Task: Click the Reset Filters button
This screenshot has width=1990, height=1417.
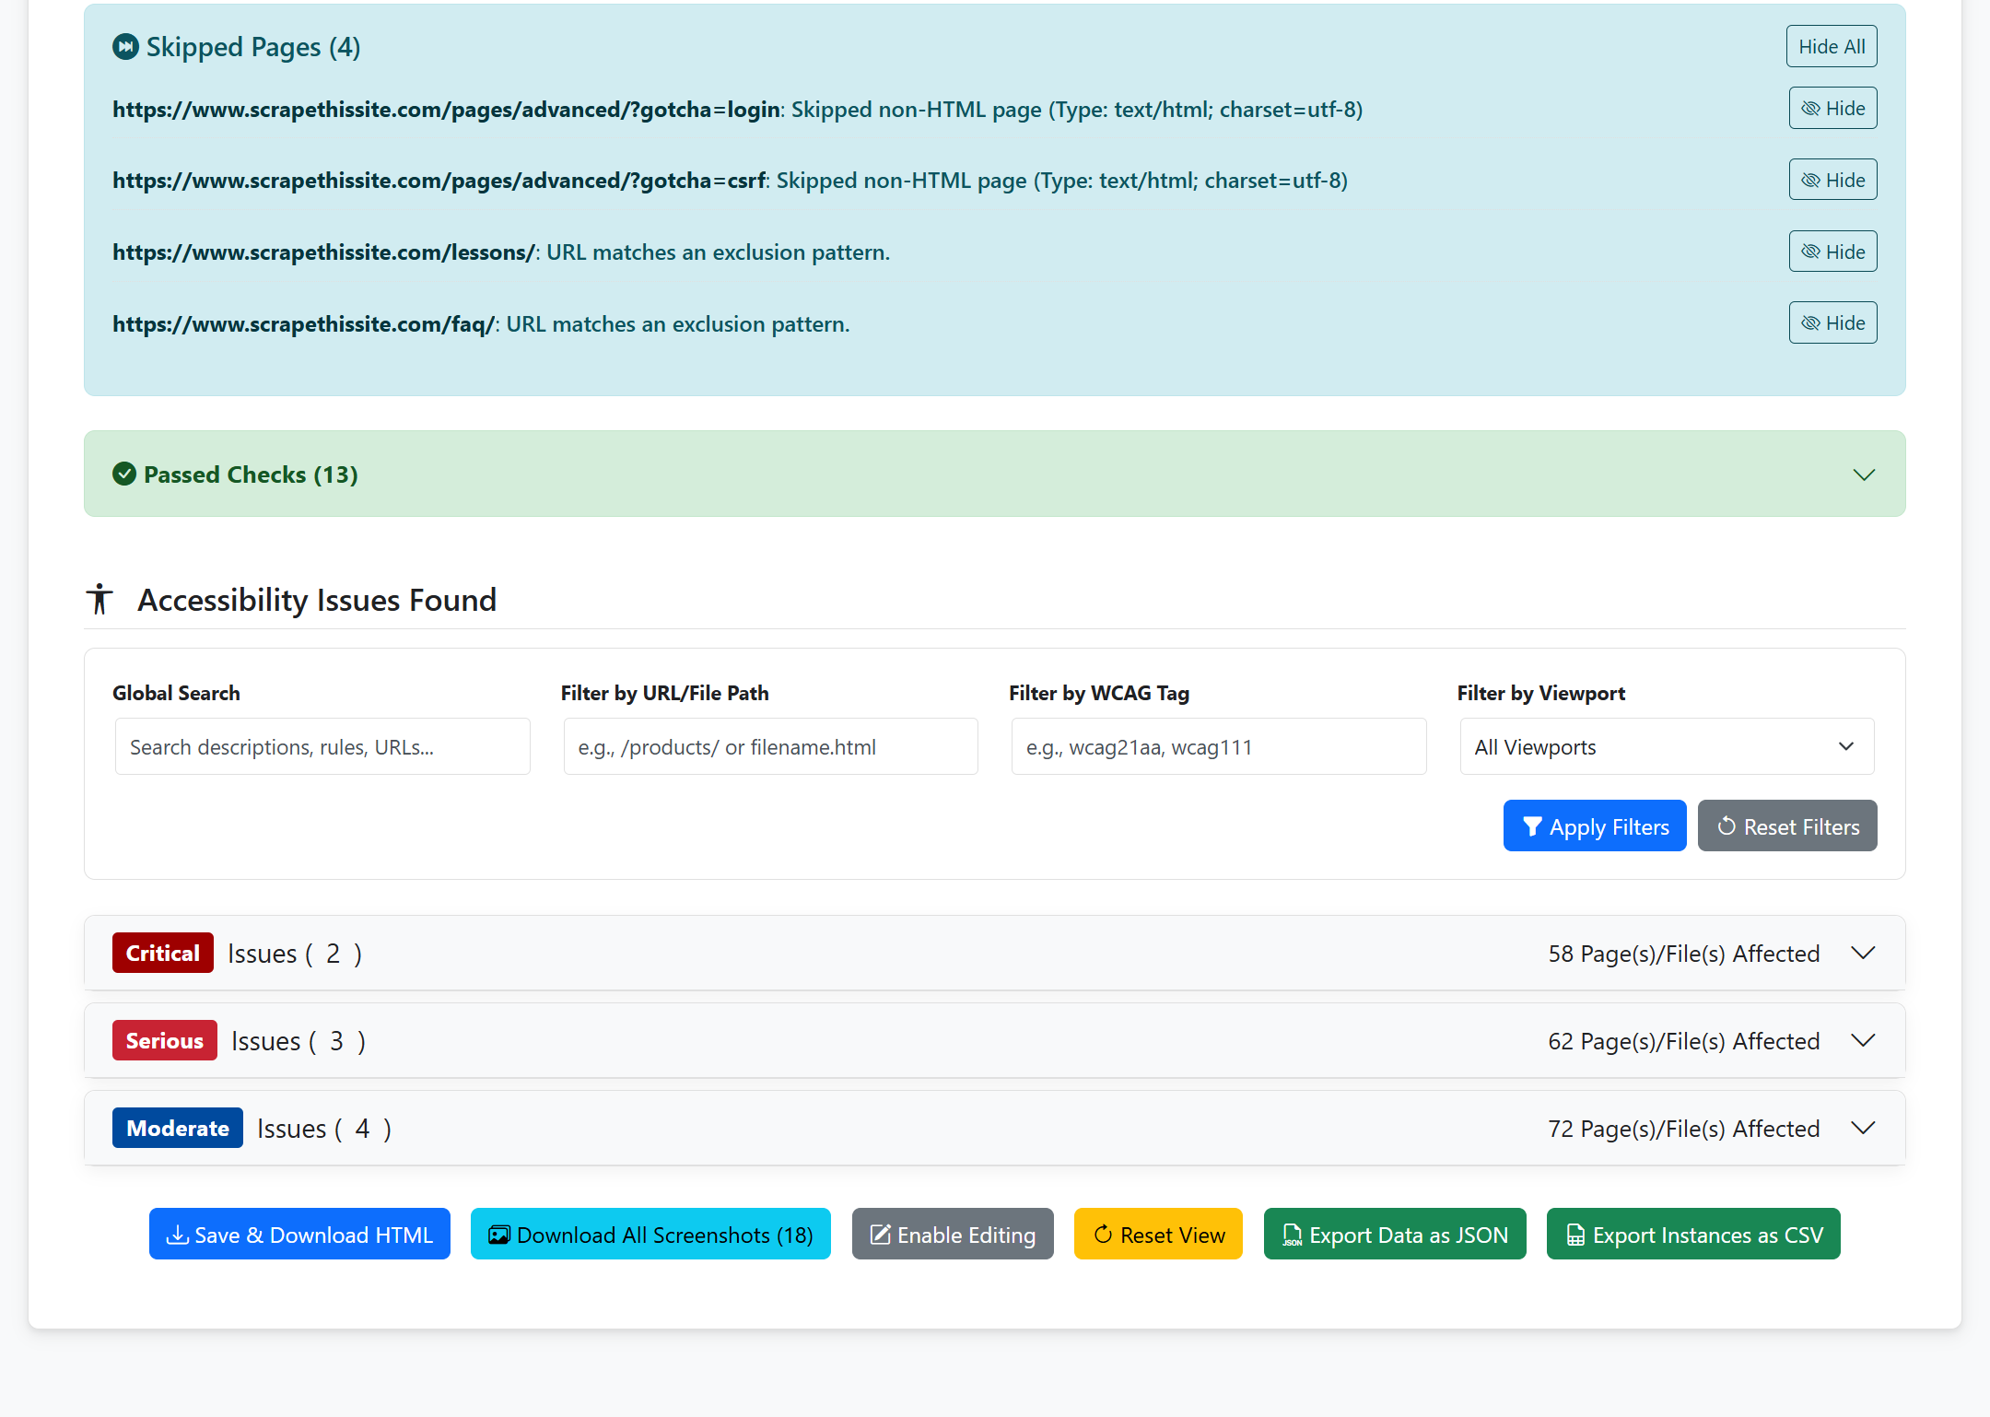Action: pos(1787,826)
